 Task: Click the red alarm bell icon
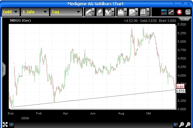pos(179,12)
